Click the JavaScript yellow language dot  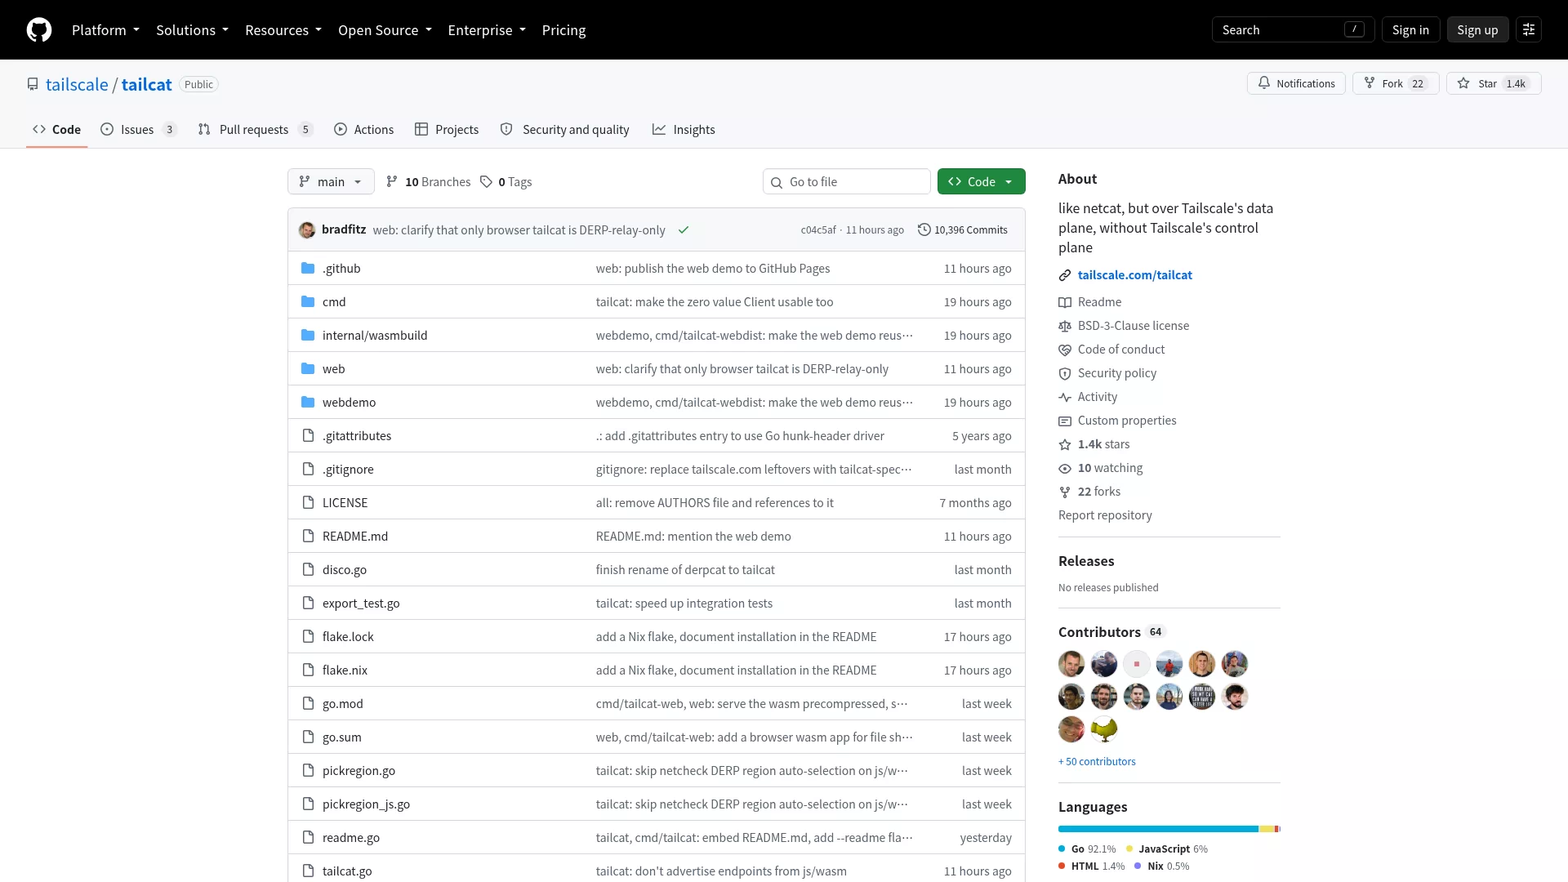[1129, 849]
